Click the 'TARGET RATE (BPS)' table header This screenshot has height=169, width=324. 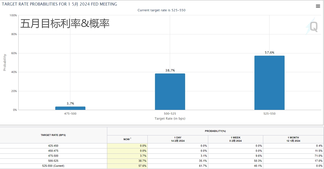(53, 135)
